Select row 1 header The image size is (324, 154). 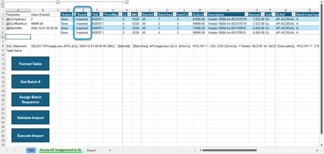point(3,14)
